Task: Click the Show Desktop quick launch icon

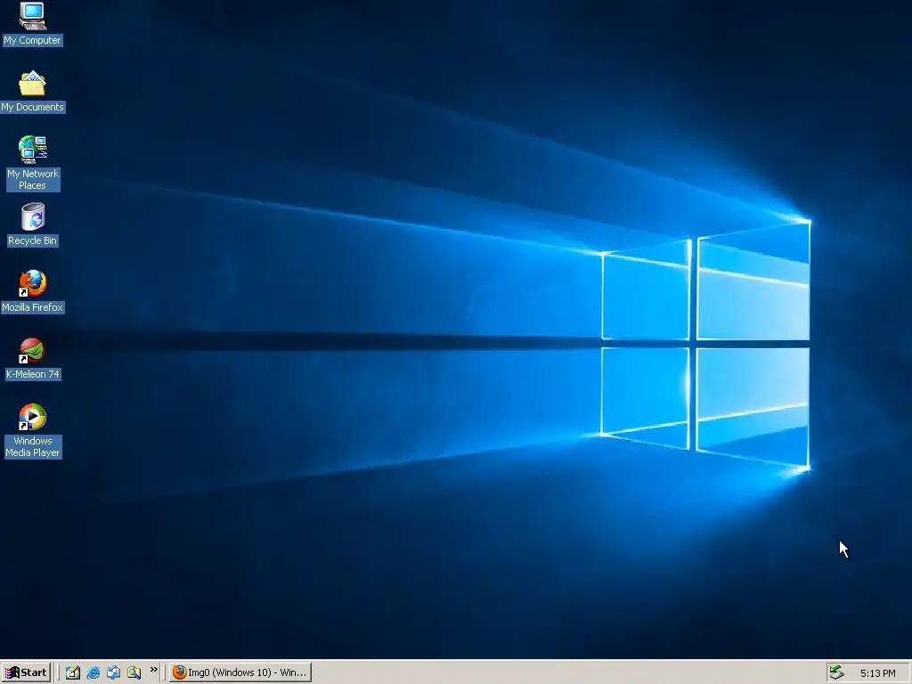Action: pos(73,672)
